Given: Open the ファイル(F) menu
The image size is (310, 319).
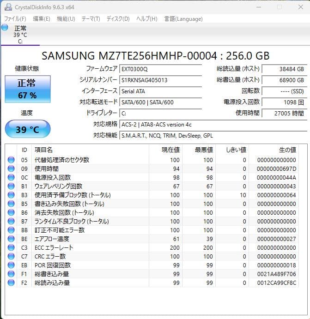Looking at the screenshot, I should pos(15,19).
